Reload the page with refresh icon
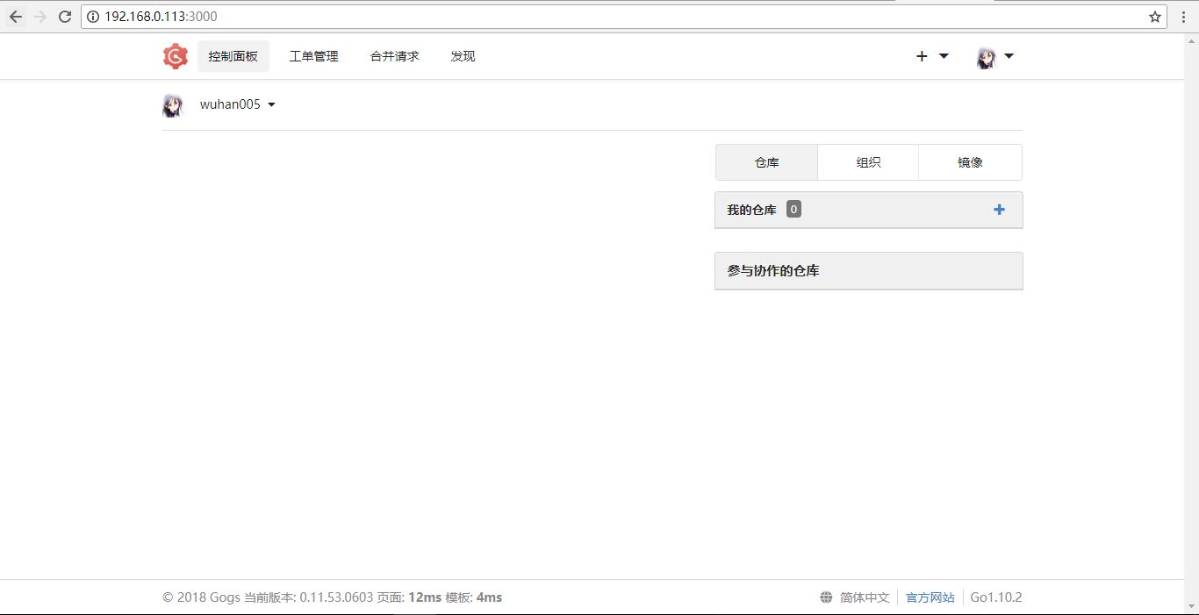The height and width of the screenshot is (615, 1199). click(x=64, y=17)
